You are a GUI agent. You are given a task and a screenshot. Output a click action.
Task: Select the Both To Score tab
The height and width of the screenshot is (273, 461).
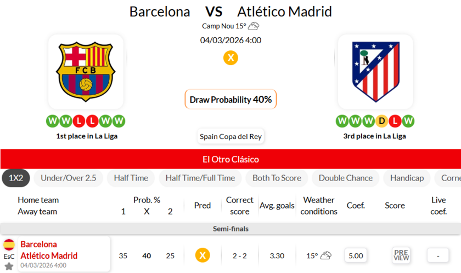(277, 178)
